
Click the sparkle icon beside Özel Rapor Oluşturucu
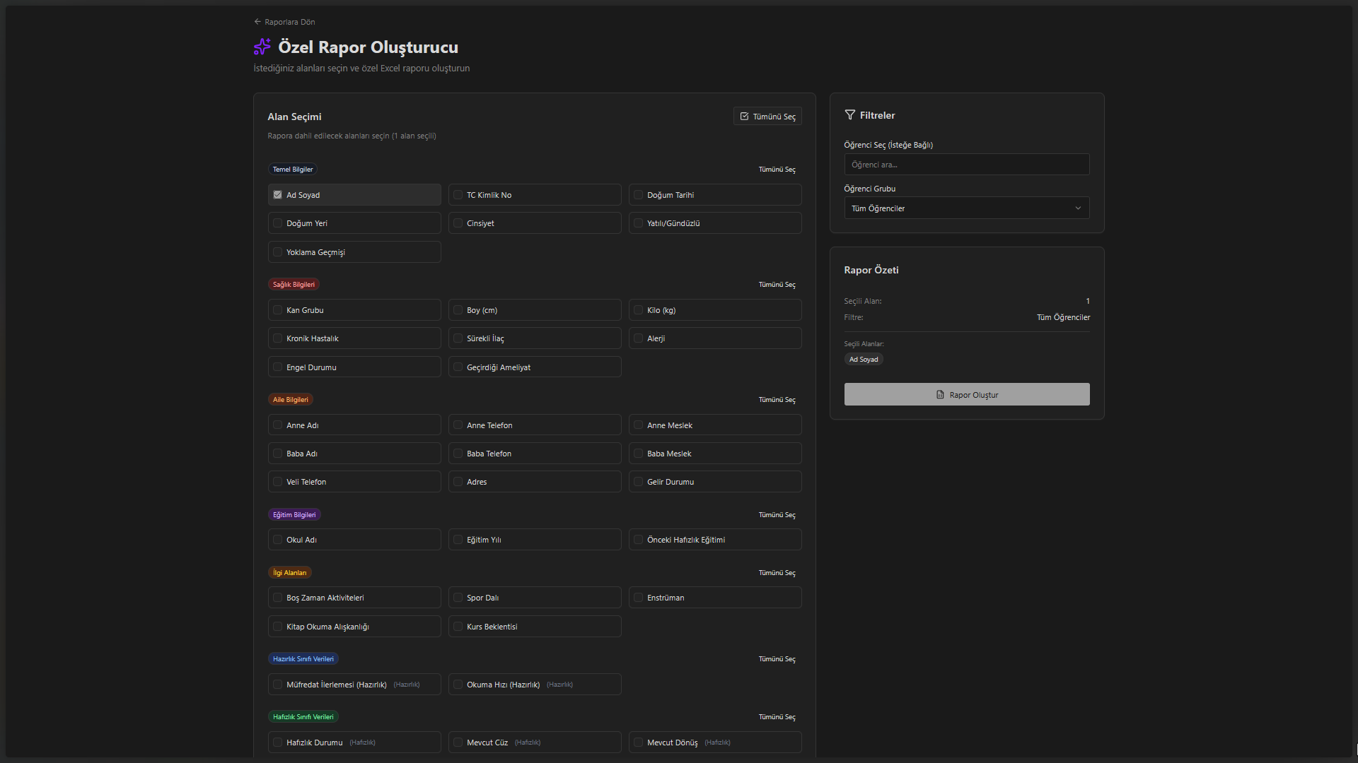pos(262,47)
